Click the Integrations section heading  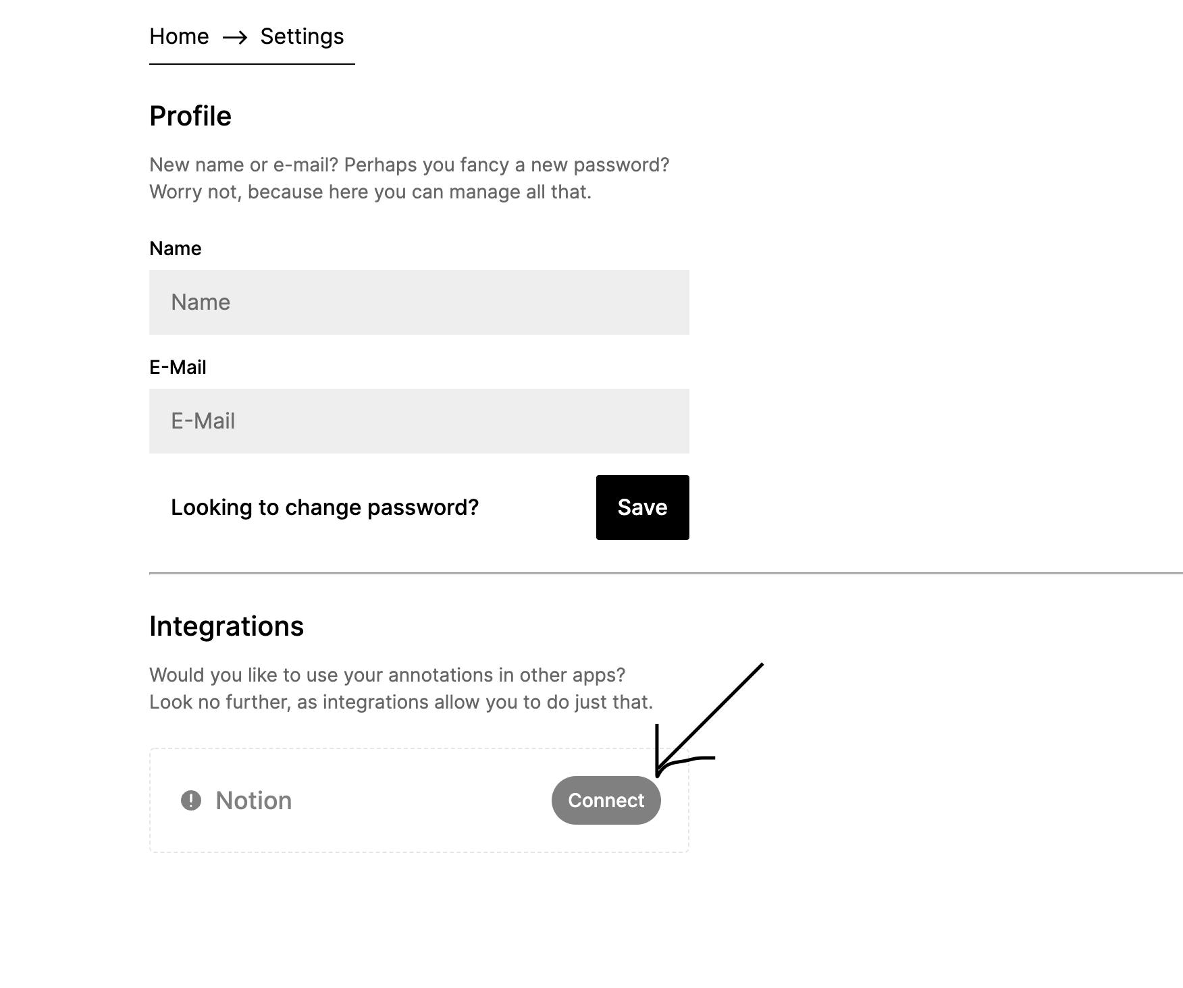click(226, 626)
